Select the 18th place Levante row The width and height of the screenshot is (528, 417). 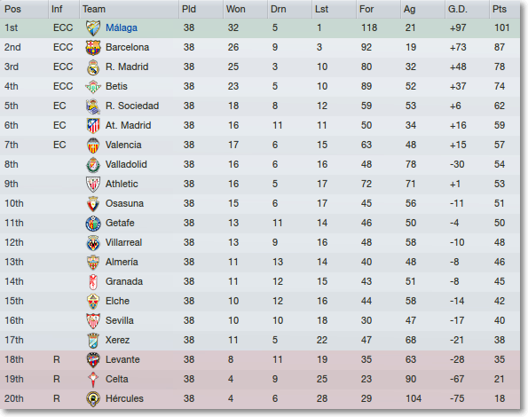click(260, 360)
